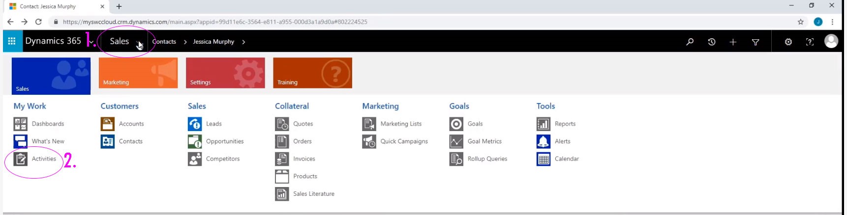The width and height of the screenshot is (847, 215).
Task: Click the search magnifier in the nav bar
Action: (x=690, y=42)
